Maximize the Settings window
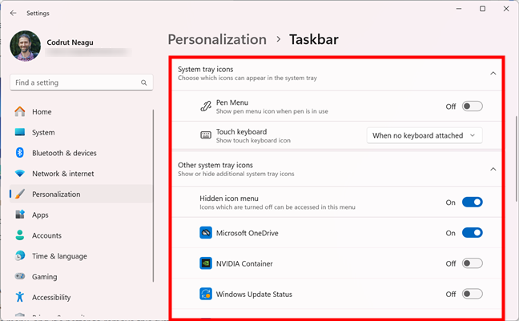 pos(483,9)
